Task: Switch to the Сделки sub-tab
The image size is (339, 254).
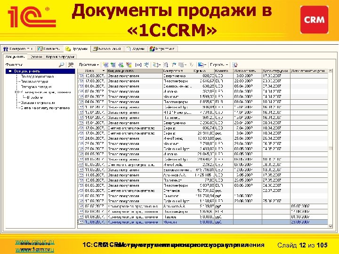Action: 36,57
